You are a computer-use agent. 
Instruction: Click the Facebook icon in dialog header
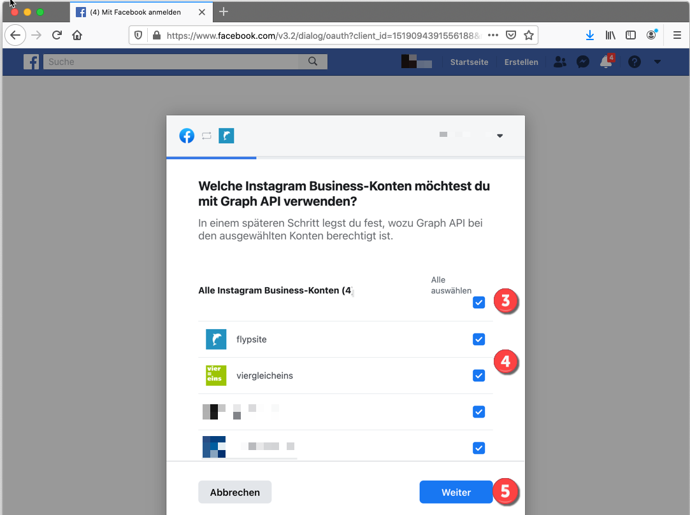[x=187, y=136]
